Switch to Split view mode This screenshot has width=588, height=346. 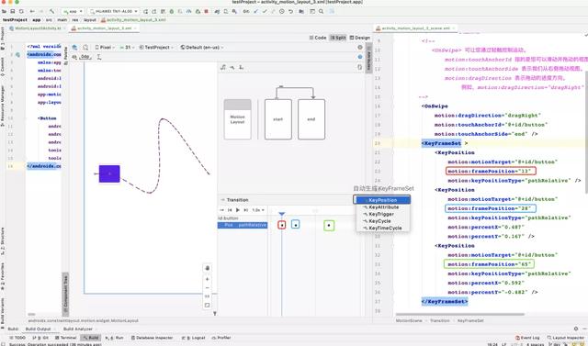pos(338,38)
